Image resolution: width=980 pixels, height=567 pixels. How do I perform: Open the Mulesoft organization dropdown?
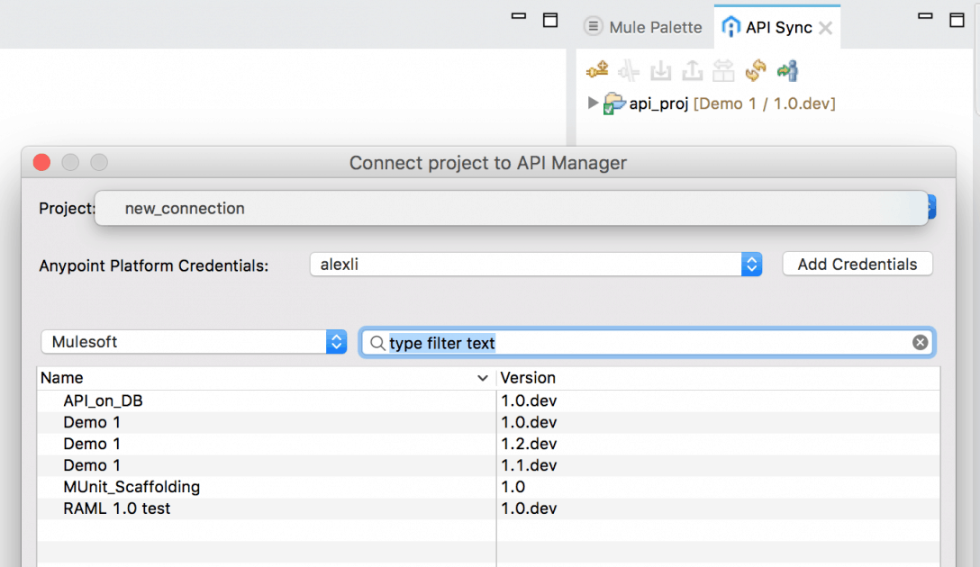click(x=334, y=342)
